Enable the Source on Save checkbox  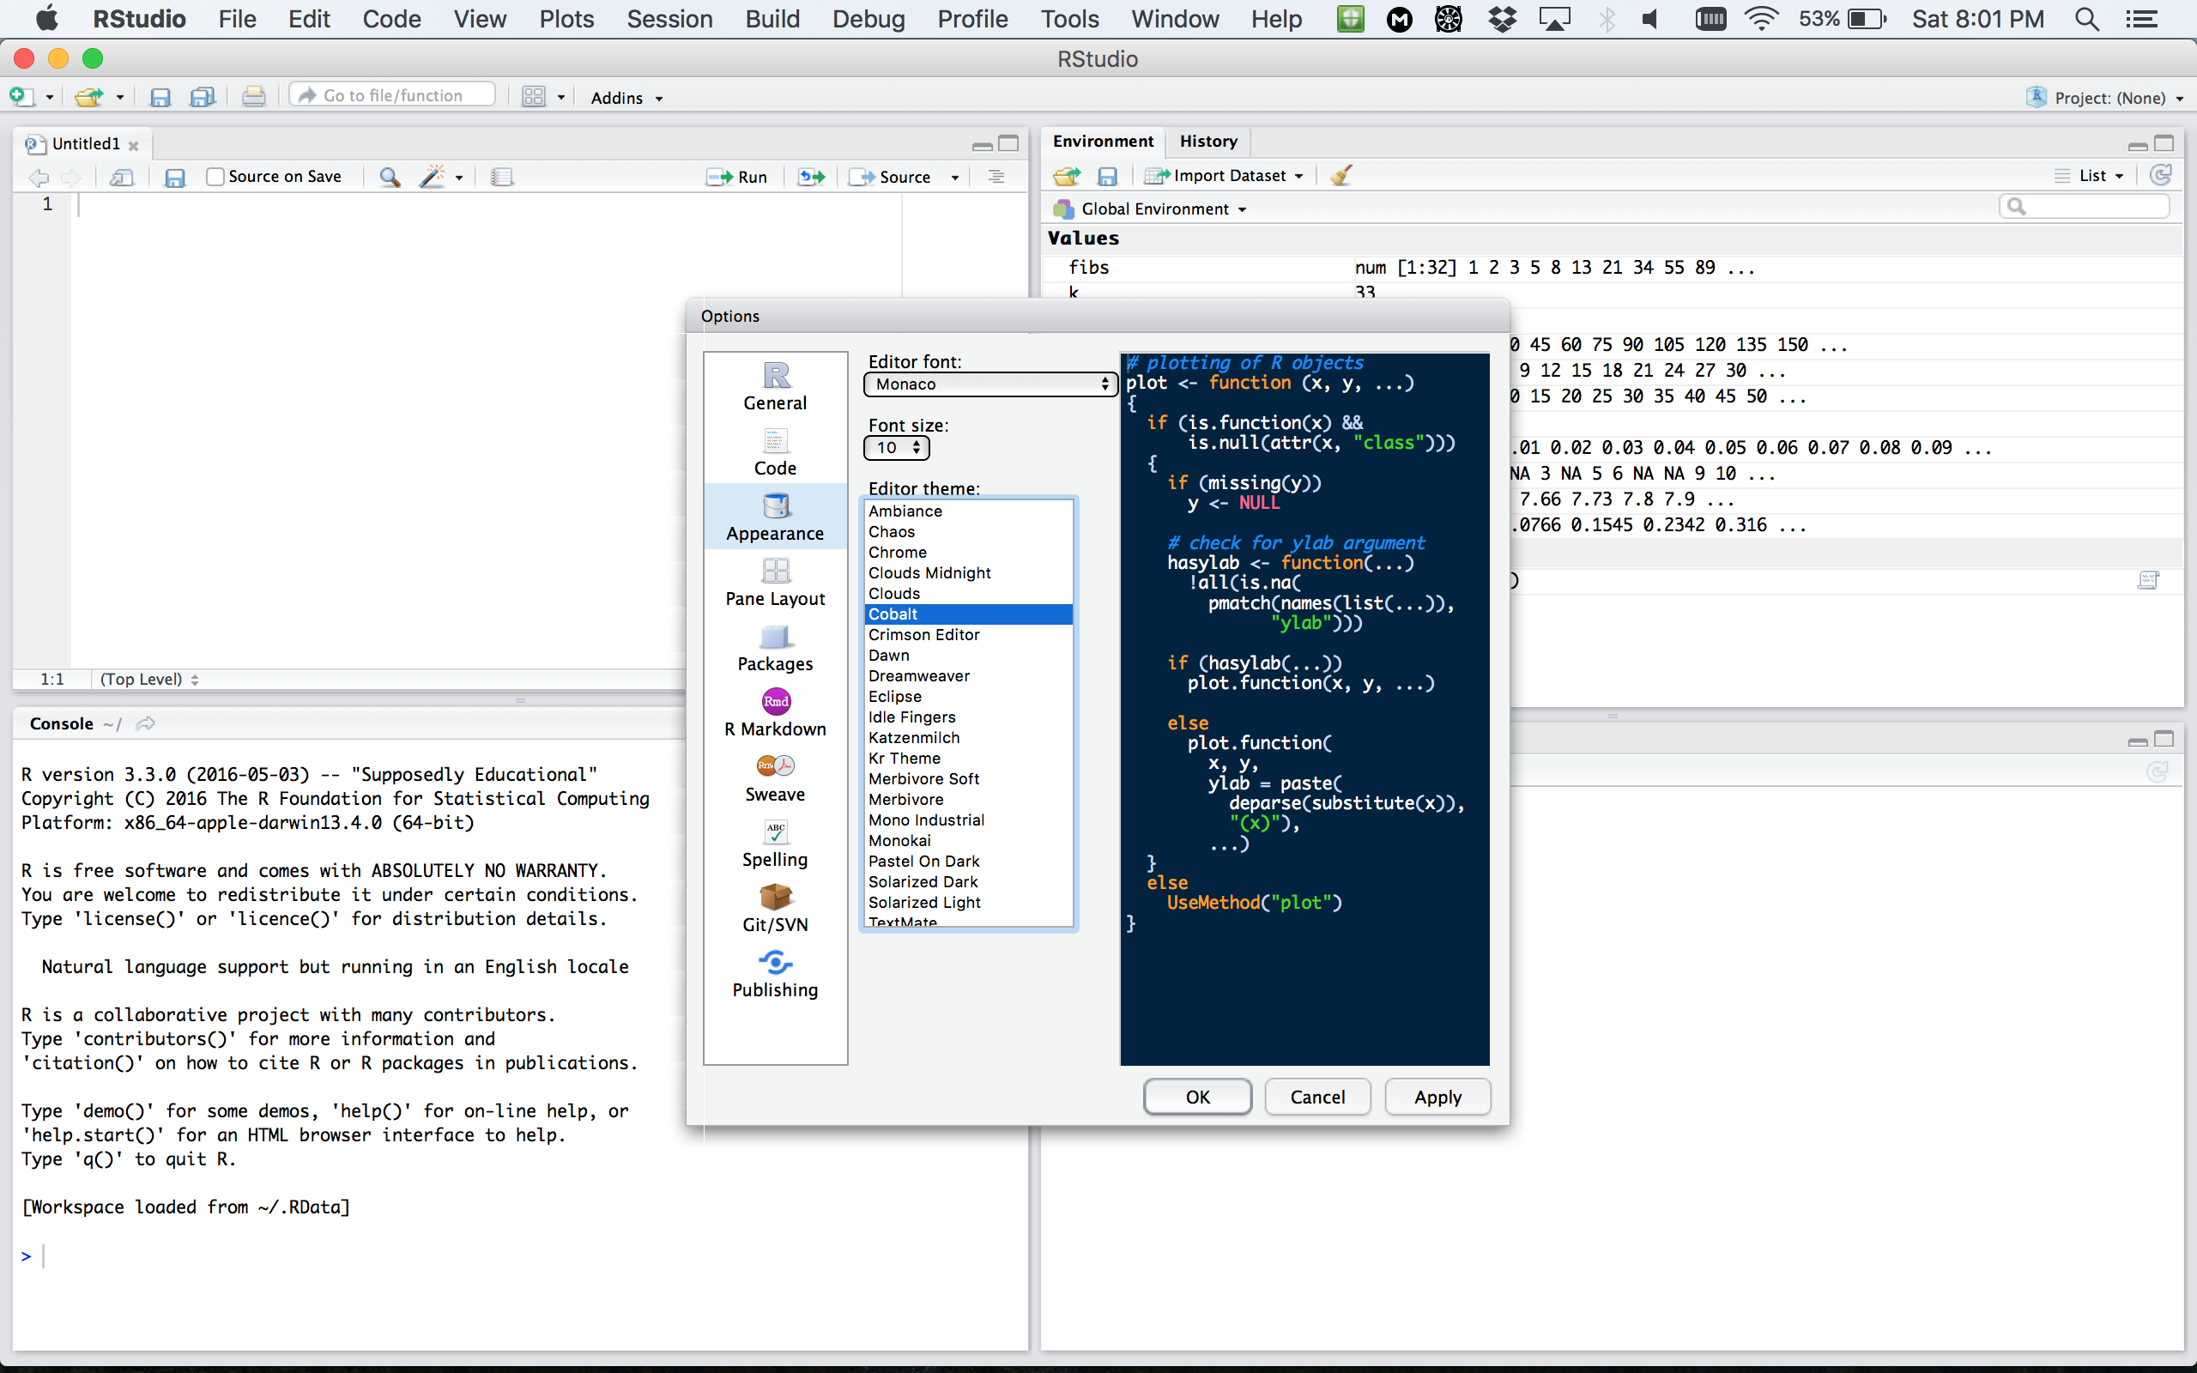215,177
